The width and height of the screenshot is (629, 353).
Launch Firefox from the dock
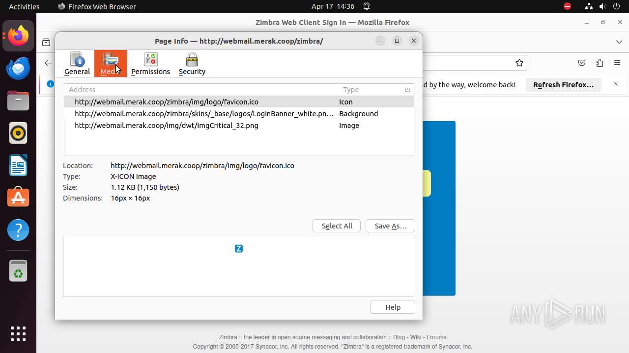[18, 36]
